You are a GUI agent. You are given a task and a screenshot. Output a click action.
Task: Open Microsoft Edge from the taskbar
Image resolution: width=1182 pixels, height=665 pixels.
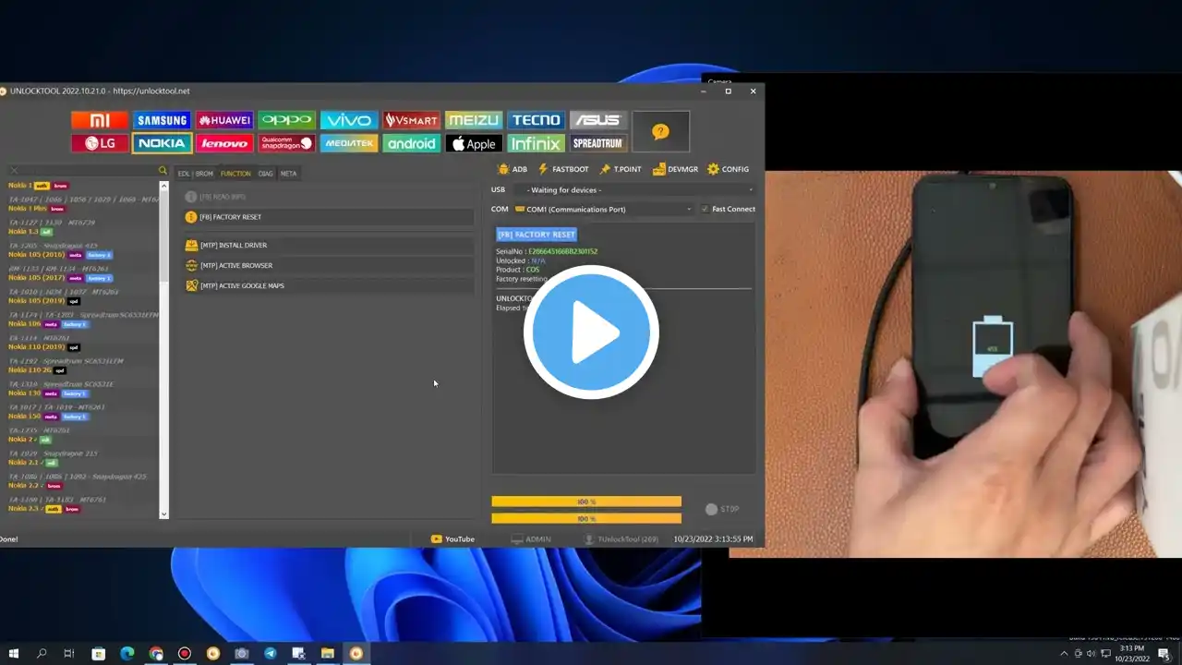point(127,654)
